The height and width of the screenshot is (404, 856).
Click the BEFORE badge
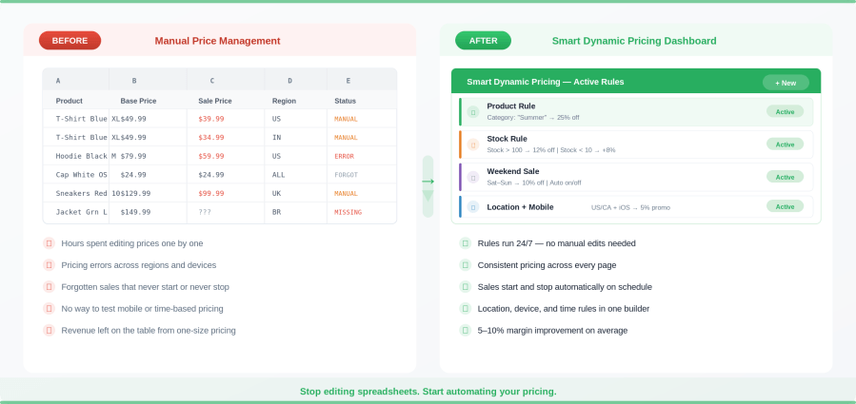[70, 40]
